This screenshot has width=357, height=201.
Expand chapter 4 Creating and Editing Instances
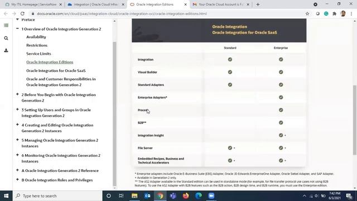tap(17, 125)
